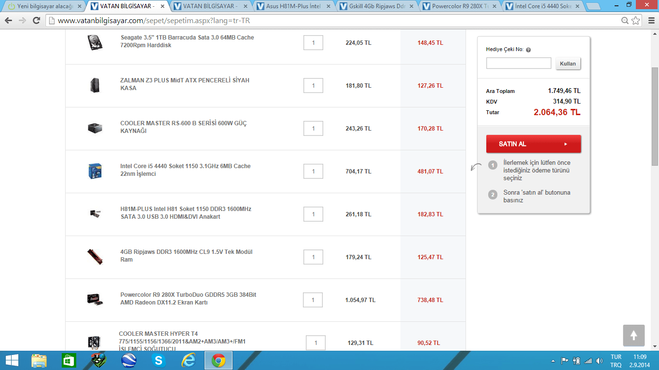The height and width of the screenshot is (370, 659).
Task: Jump to page top with the arrow button
Action: (633, 335)
